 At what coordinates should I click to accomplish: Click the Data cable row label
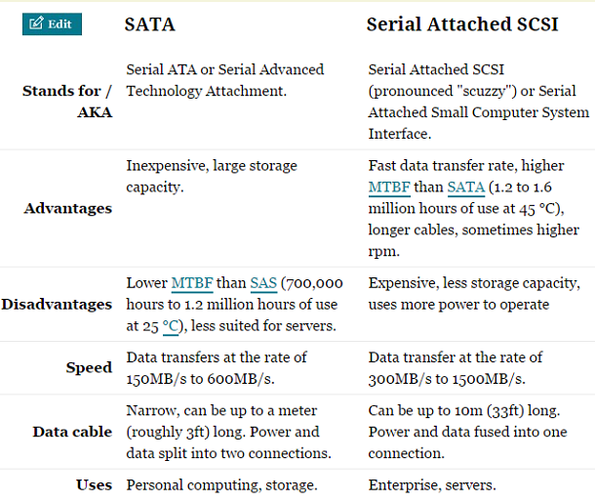click(x=72, y=432)
